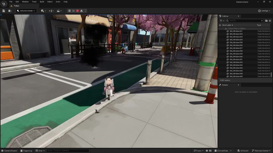Image resolution: width=273 pixels, height=153 pixels.
Task: Open the add content to project menu
Action: [44, 11]
